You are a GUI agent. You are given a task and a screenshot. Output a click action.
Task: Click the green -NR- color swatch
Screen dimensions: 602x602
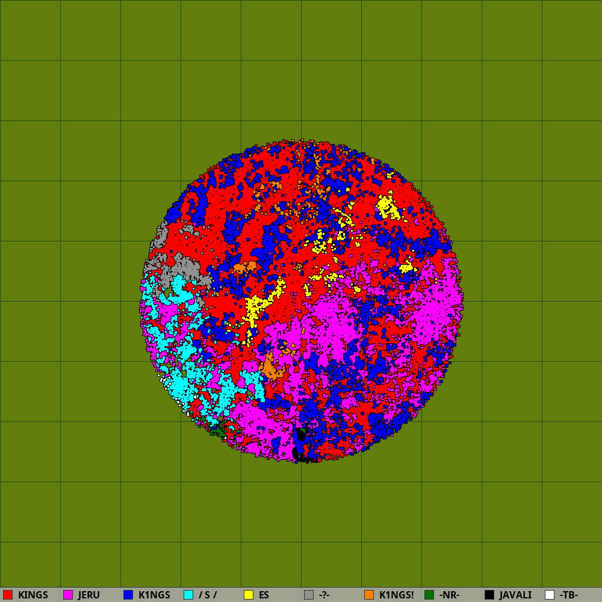(x=429, y=595)
